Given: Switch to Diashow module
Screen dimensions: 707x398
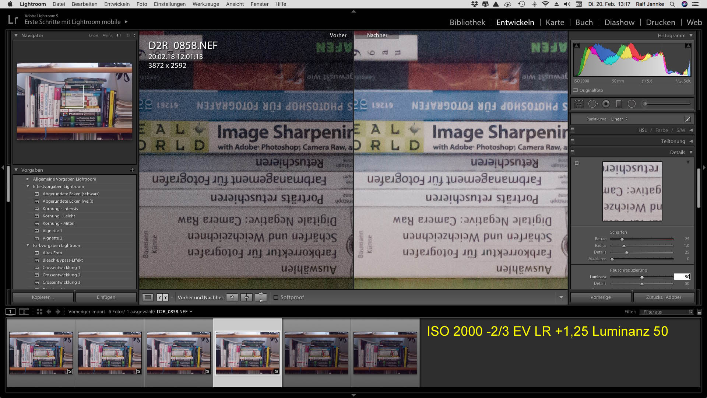Looking at the screenshot, I should (619, 22).
